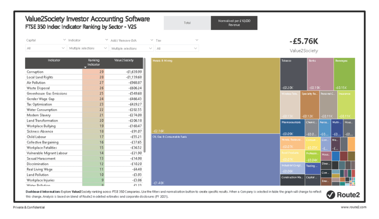
Task: Click the Aerospace treemap block
Action: [325, 128]
